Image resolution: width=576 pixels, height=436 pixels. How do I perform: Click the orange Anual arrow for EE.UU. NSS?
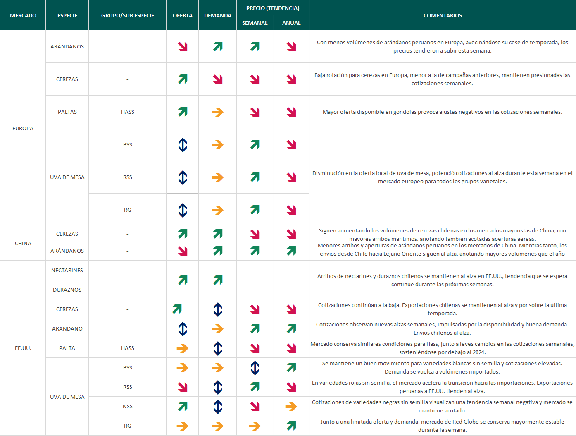pos(291,407)
